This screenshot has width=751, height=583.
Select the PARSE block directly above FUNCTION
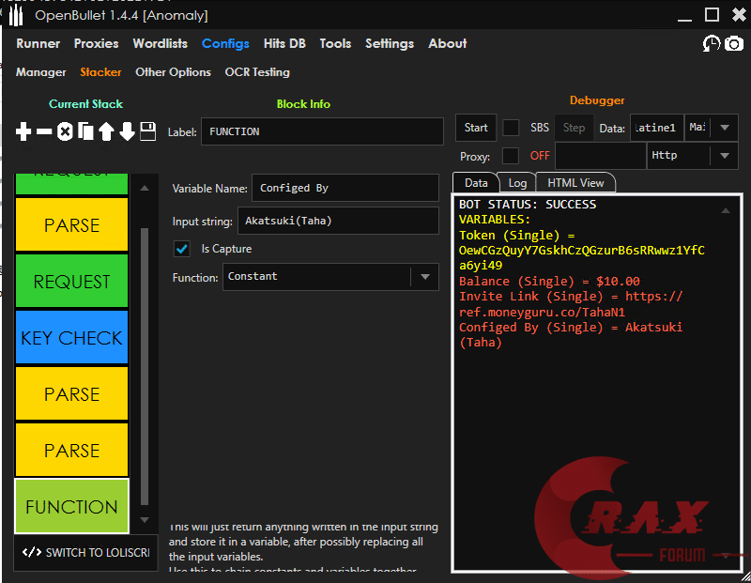coord(72,450)
